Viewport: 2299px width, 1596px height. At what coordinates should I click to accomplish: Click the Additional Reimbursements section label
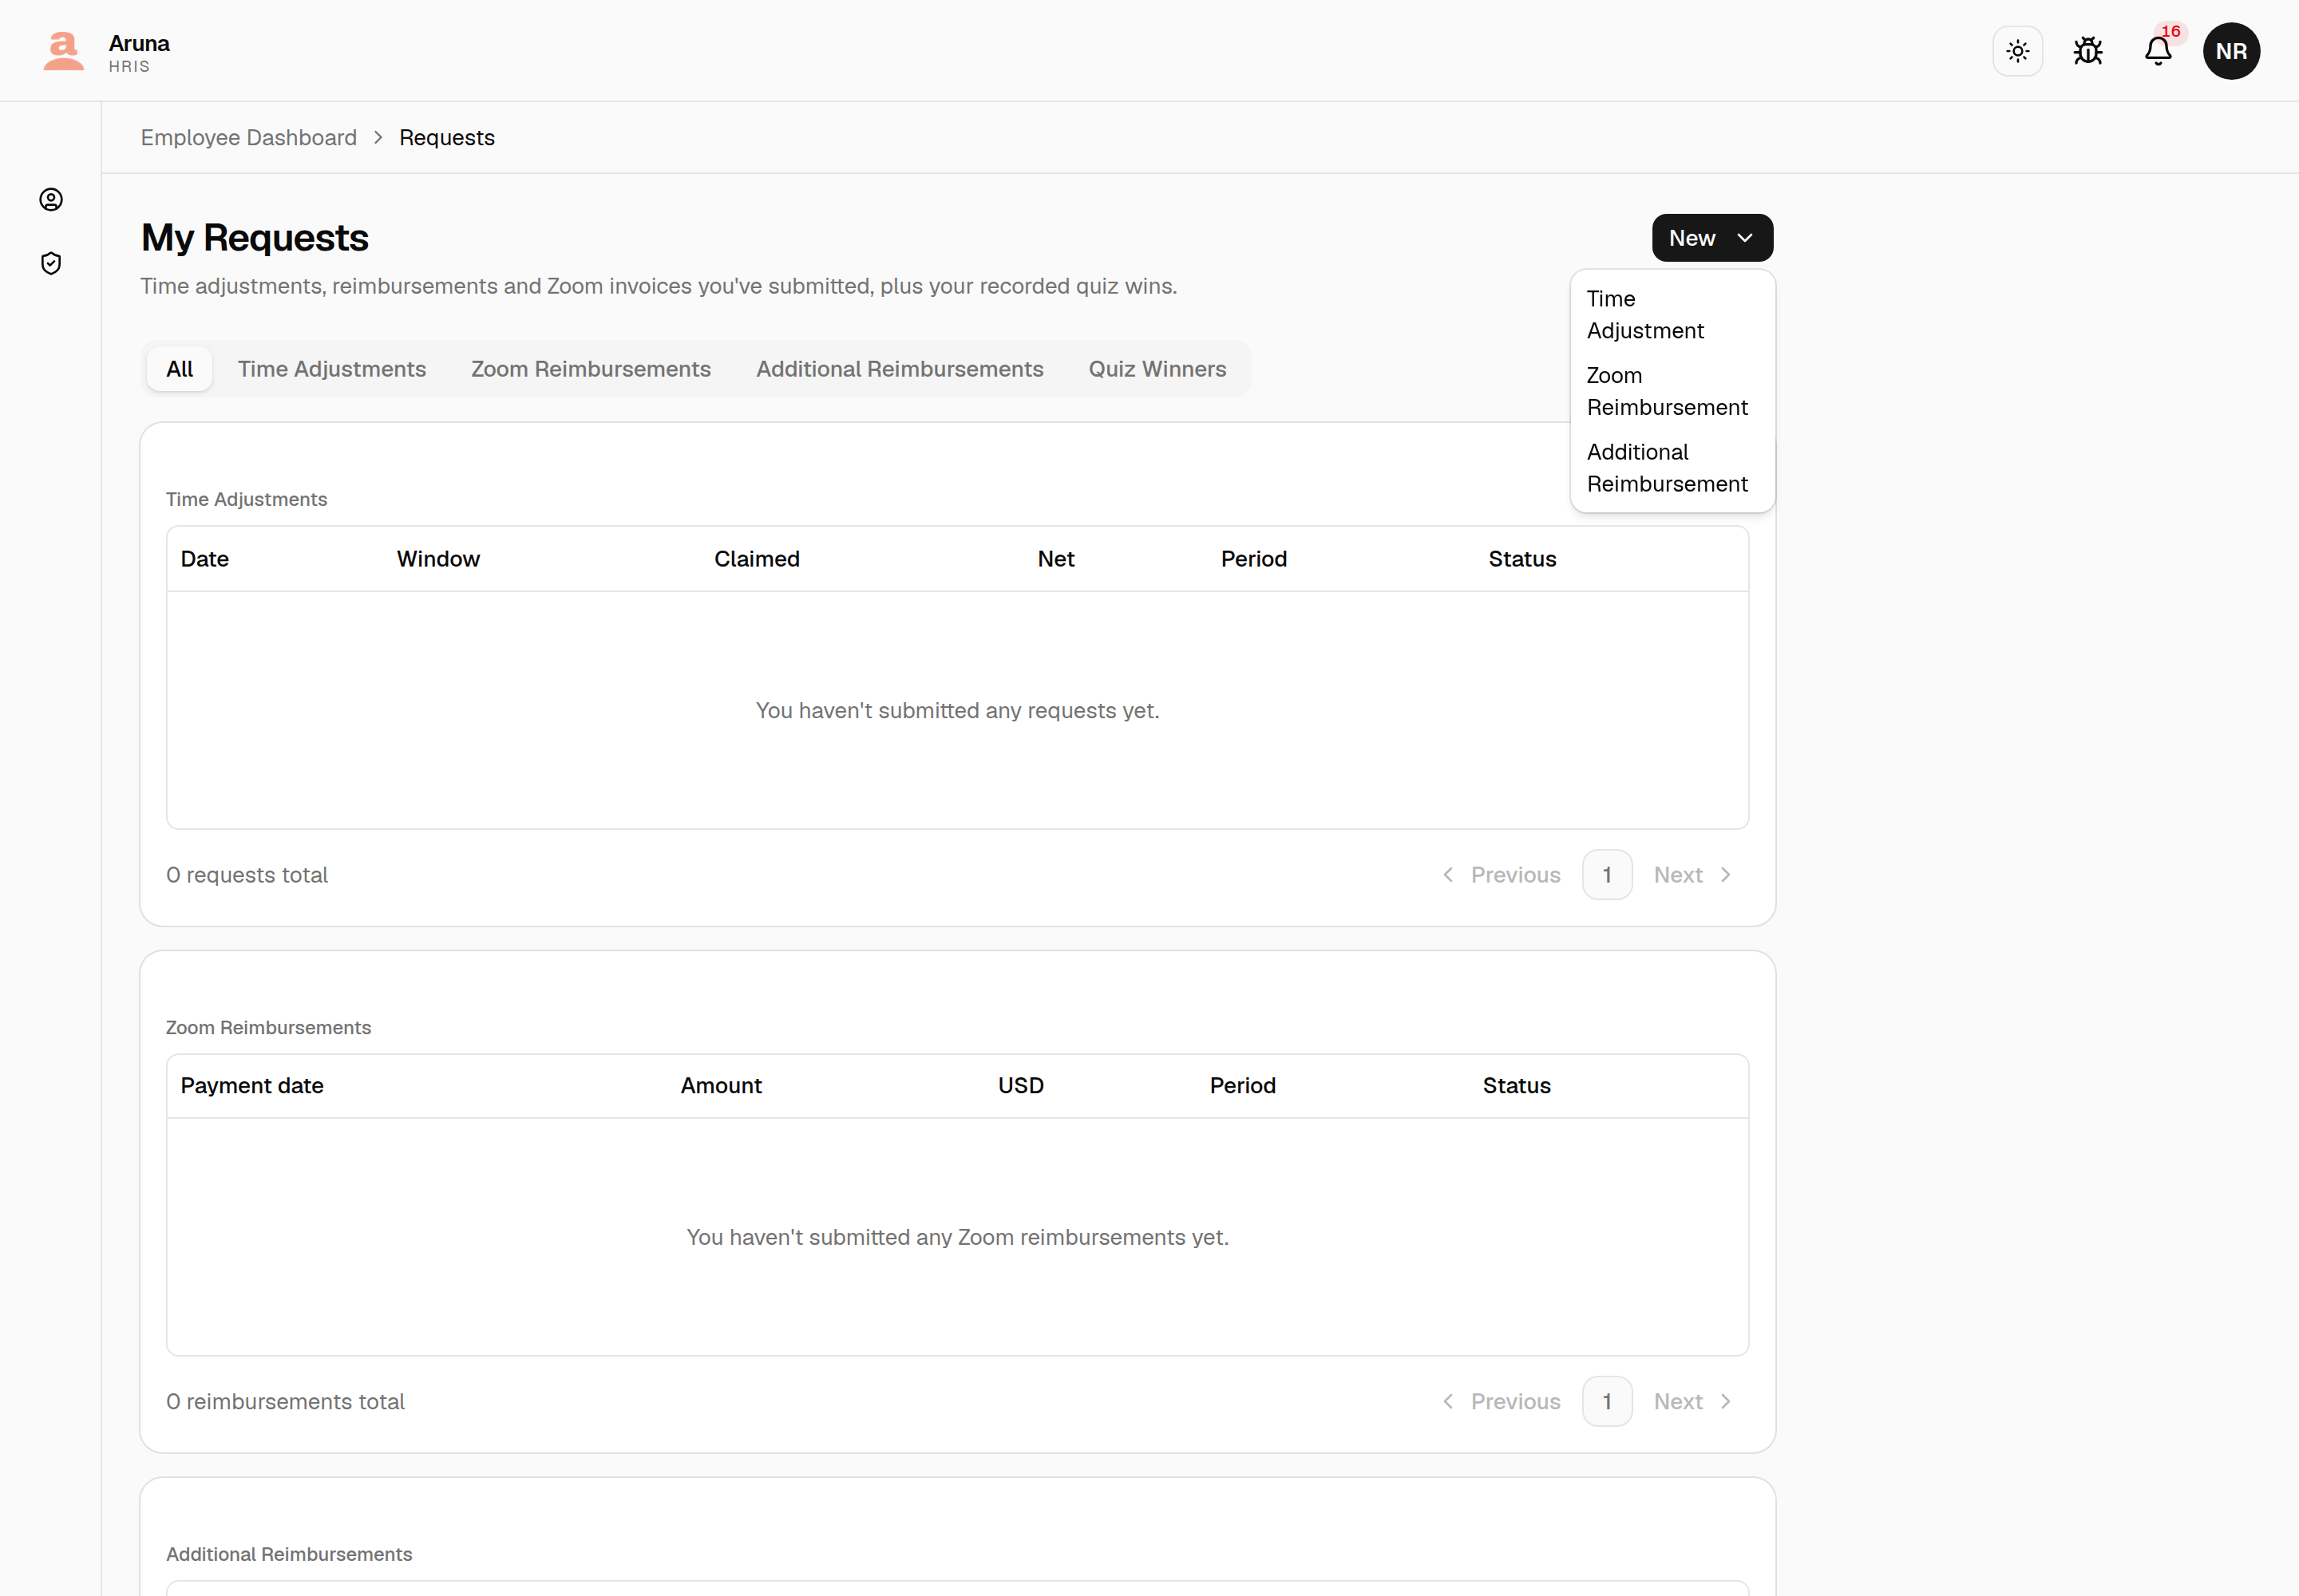[x=289, y=1554]
